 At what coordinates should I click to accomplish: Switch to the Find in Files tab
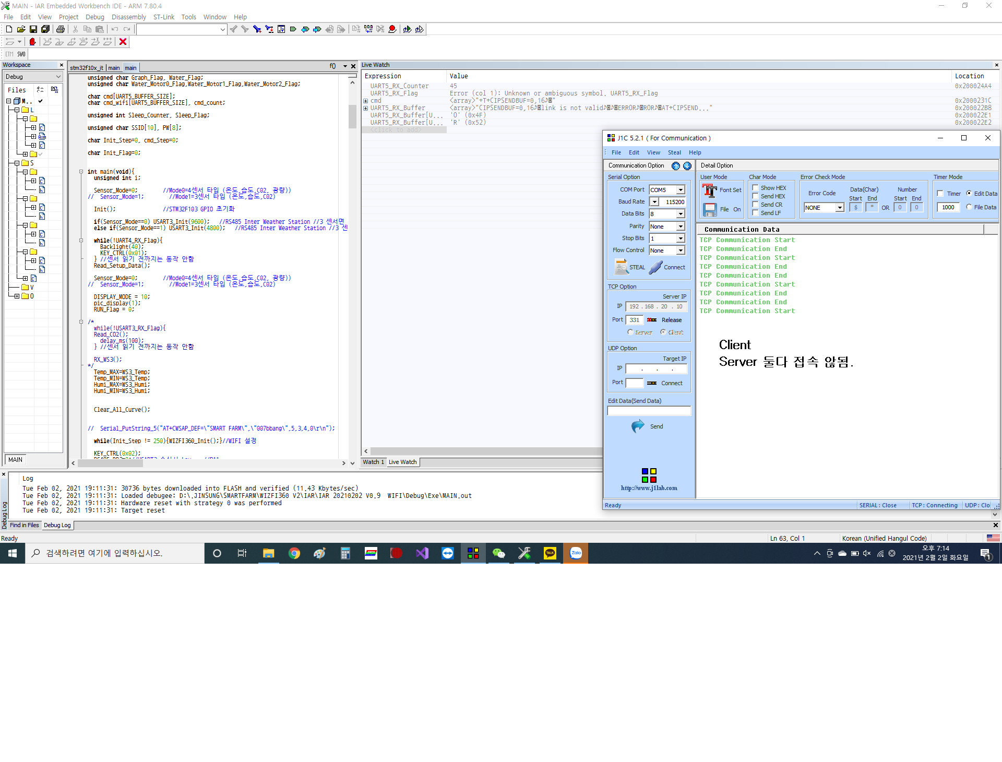click(24, 525)
